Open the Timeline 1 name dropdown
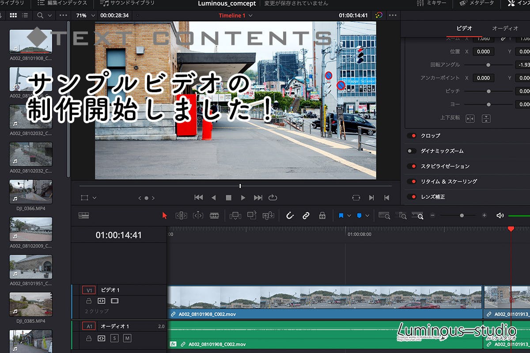This screenshot has width=530, height=353. [250, 15]
